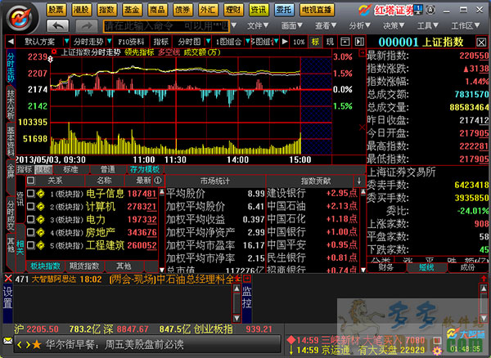Click the red up arrow above the right scrollbar
The image size is (491, 358).
[x=484, y=278]
